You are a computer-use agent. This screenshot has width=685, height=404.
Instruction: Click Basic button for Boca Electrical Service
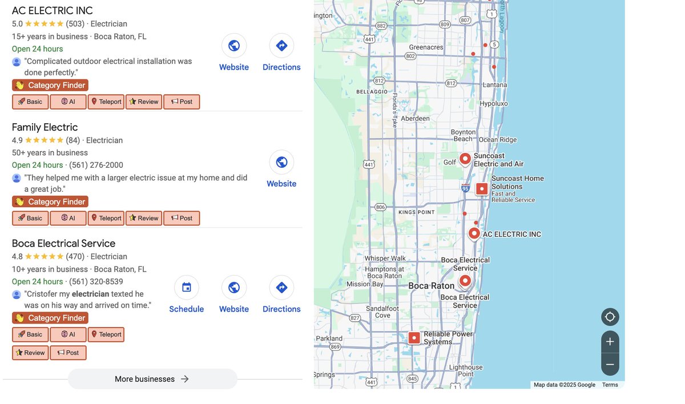pyautogui.click(x=30, y=334)
